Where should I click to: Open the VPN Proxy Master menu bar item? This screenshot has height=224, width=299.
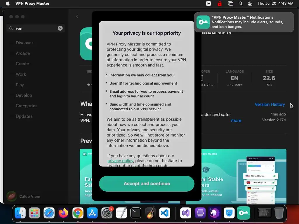click(x=32, y=3)
